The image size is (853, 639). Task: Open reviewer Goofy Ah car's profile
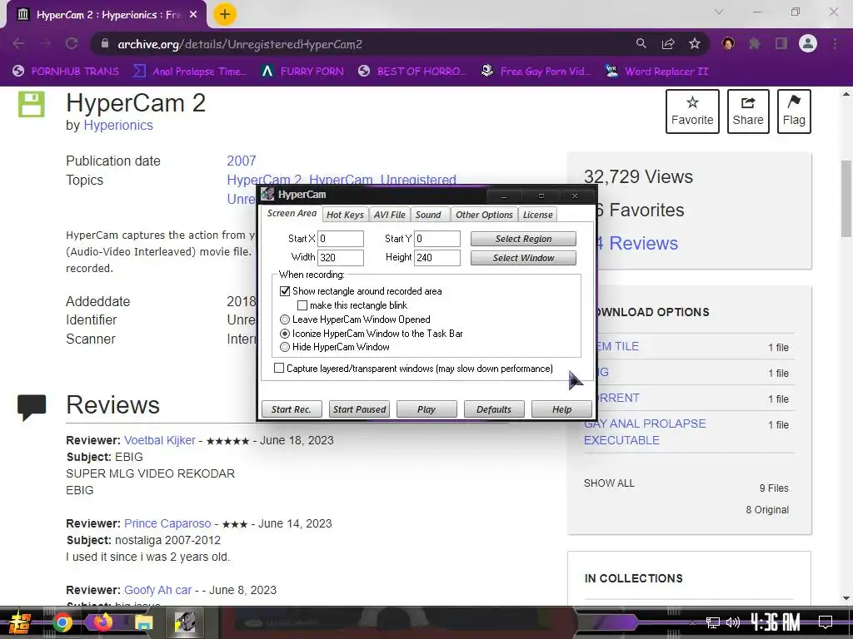click(x=157, y=590)
